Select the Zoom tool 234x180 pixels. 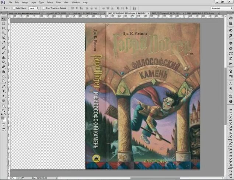click(3, 110)
